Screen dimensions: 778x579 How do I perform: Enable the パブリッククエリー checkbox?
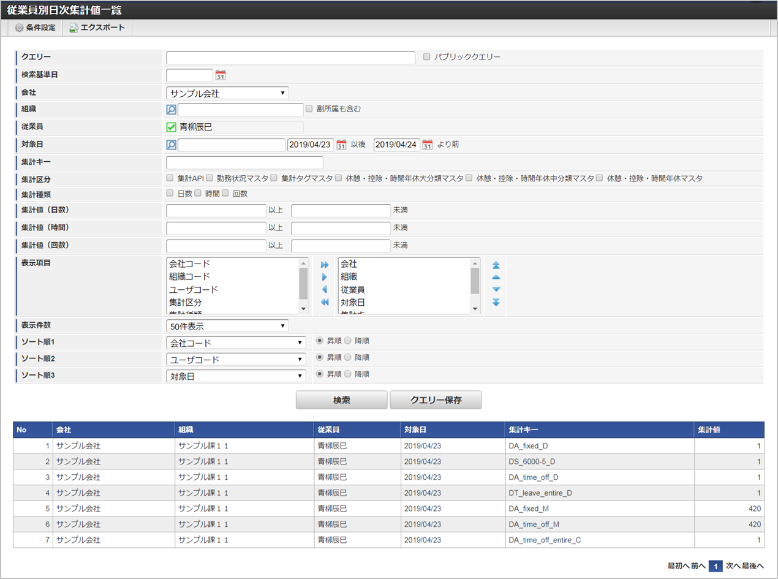pyautogui.click(x=427, y=57)
